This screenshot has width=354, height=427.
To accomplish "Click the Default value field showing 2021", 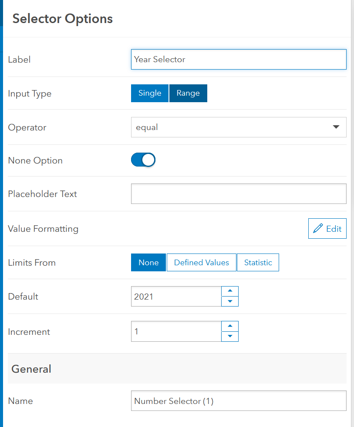I will [x=176, y=297].
